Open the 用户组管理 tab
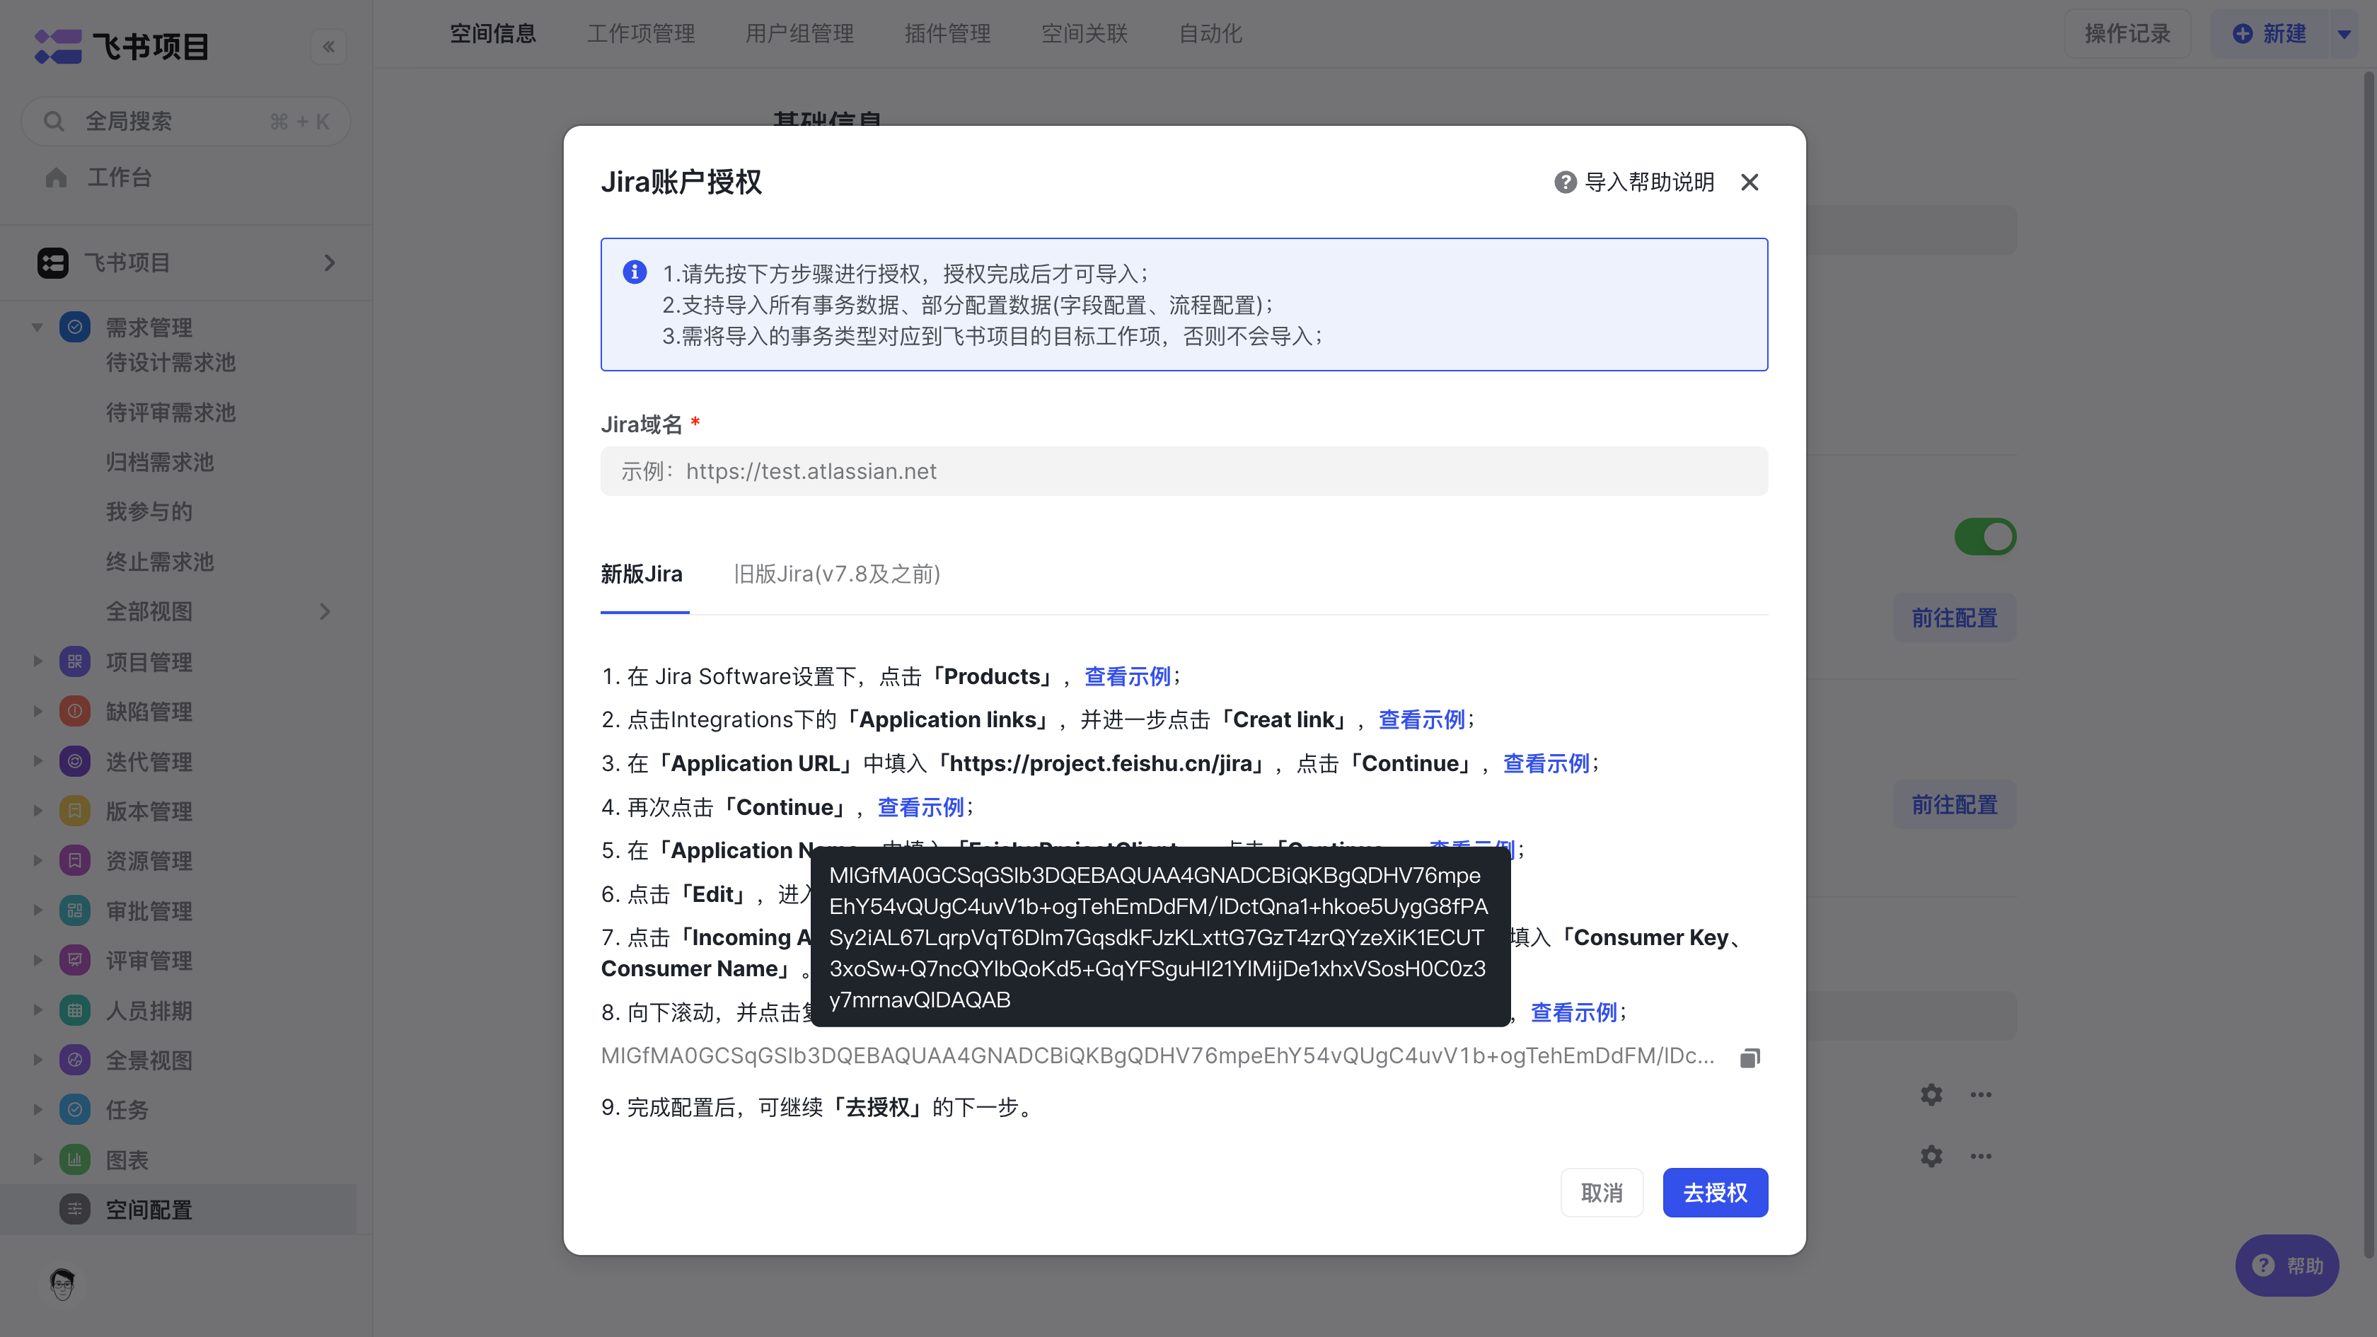 coord(800,34)
